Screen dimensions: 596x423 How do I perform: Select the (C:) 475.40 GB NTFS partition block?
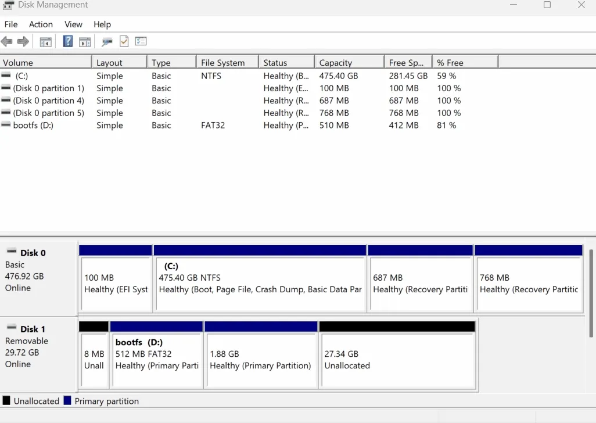point(260,279)
